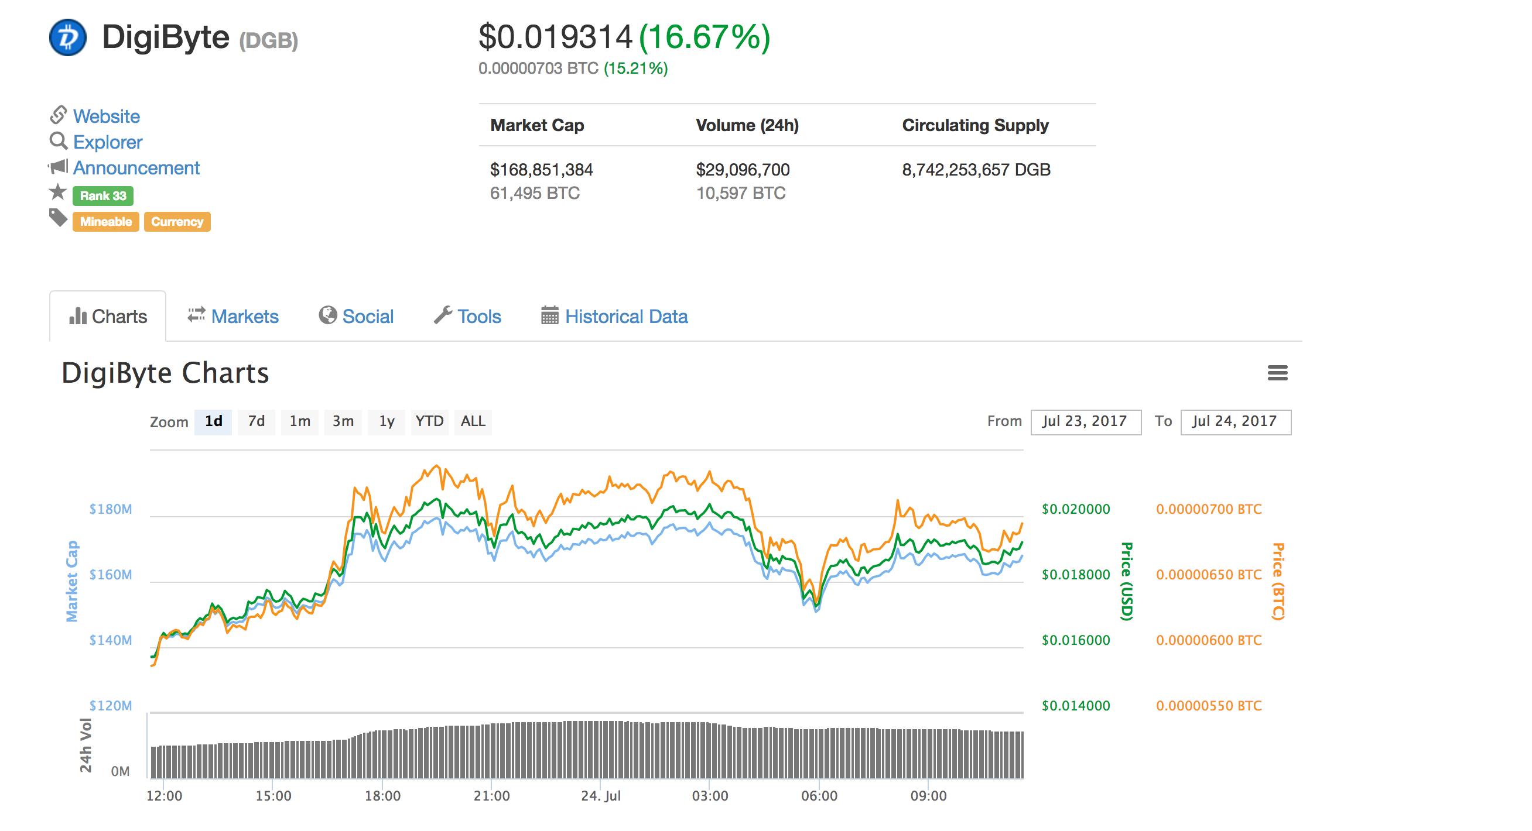Click the 8,742,253,657 DGB supply value
The height and width of the screenshot is (831, 1532).
pos(976,170)
